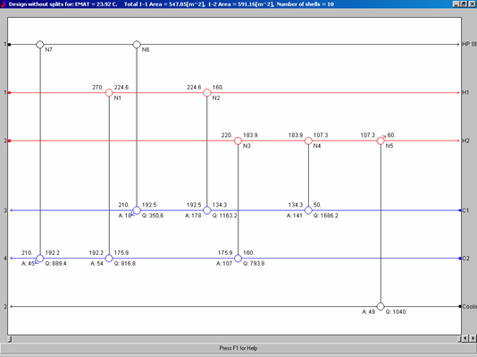Click the Press F1 for Help status bar
This screenshot has height=357, width=477.
click(238, 348)
